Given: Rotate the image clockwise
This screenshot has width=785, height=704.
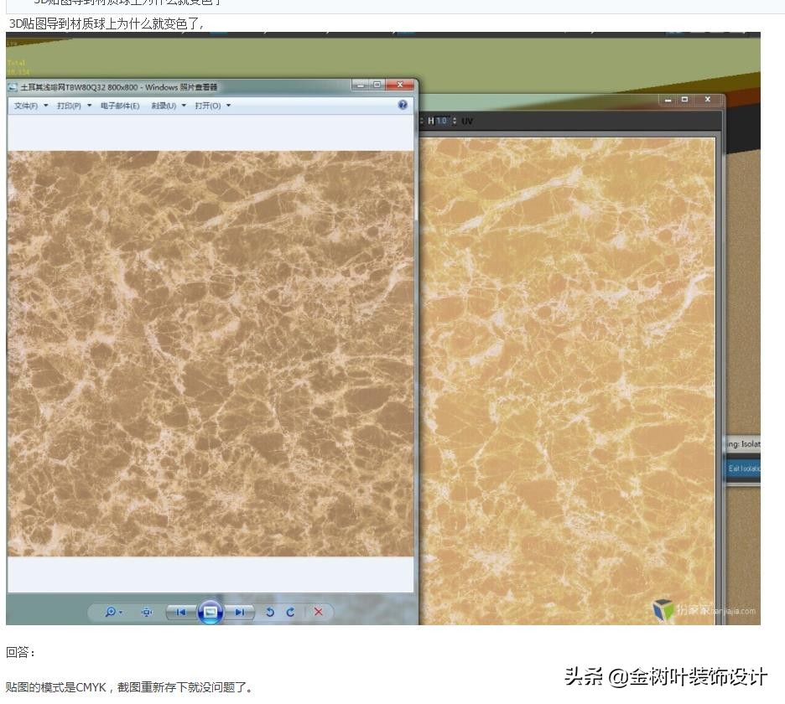Looking at the screenshot, I should tap(290, 613).
